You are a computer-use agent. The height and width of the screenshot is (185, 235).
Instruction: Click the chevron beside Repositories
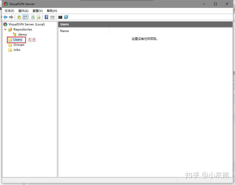(x=5, y=29)
